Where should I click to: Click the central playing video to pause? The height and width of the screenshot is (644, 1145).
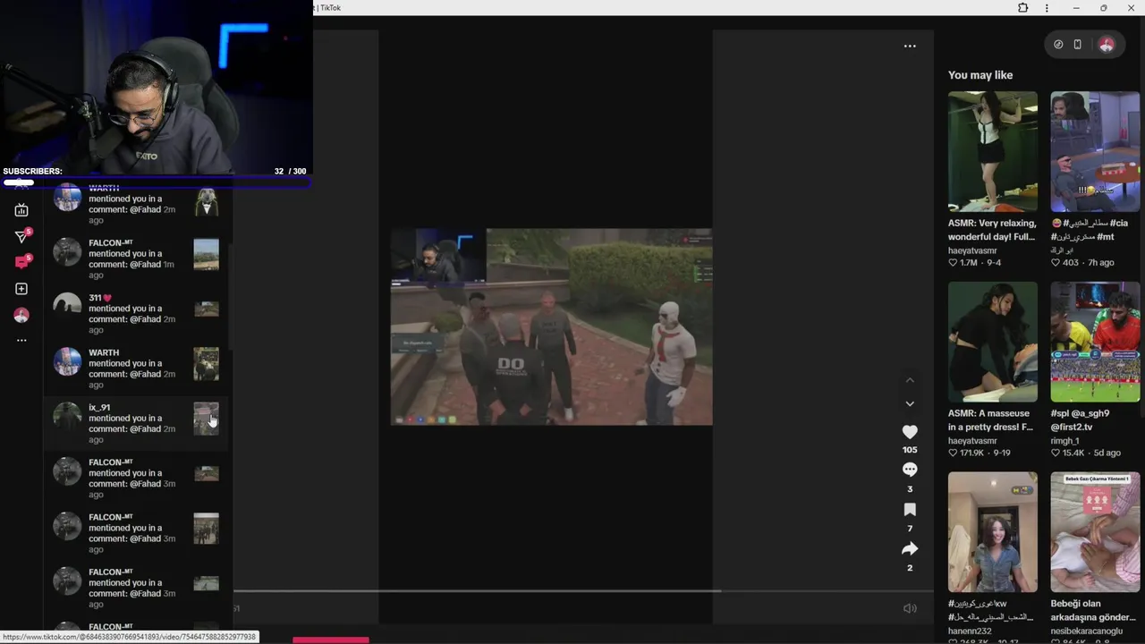point(551,326)
